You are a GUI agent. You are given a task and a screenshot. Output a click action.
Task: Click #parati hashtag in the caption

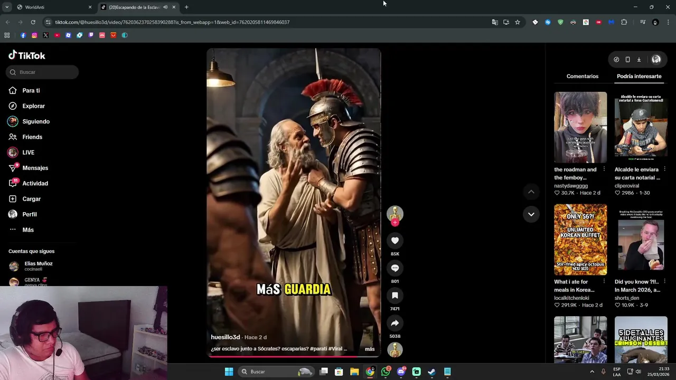(318, 349)
